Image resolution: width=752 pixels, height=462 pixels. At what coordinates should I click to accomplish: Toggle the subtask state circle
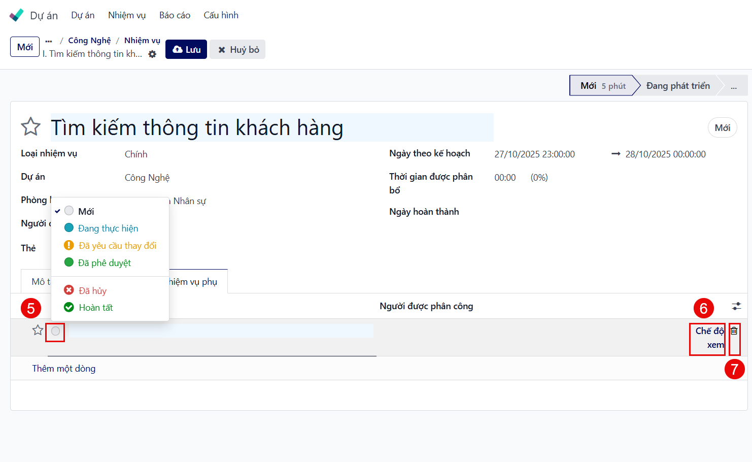coord(55,332)
